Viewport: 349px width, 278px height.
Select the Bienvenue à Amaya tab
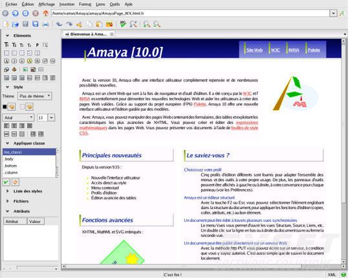click(89, 34)
